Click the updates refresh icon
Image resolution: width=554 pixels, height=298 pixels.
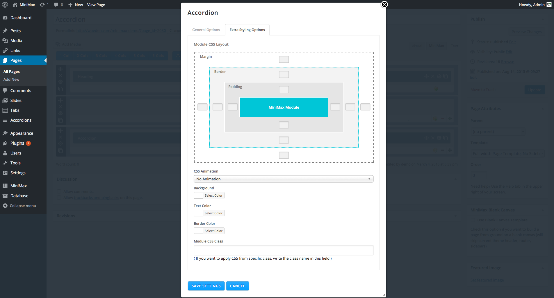pyautogui.click(x=42, y=5)
